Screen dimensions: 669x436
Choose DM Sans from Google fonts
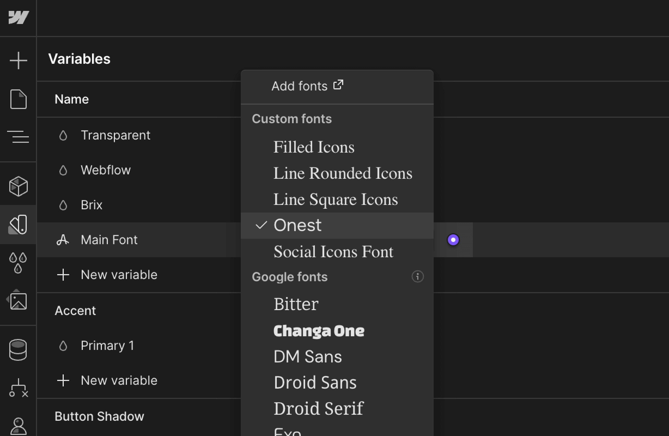tap(308, 357)
